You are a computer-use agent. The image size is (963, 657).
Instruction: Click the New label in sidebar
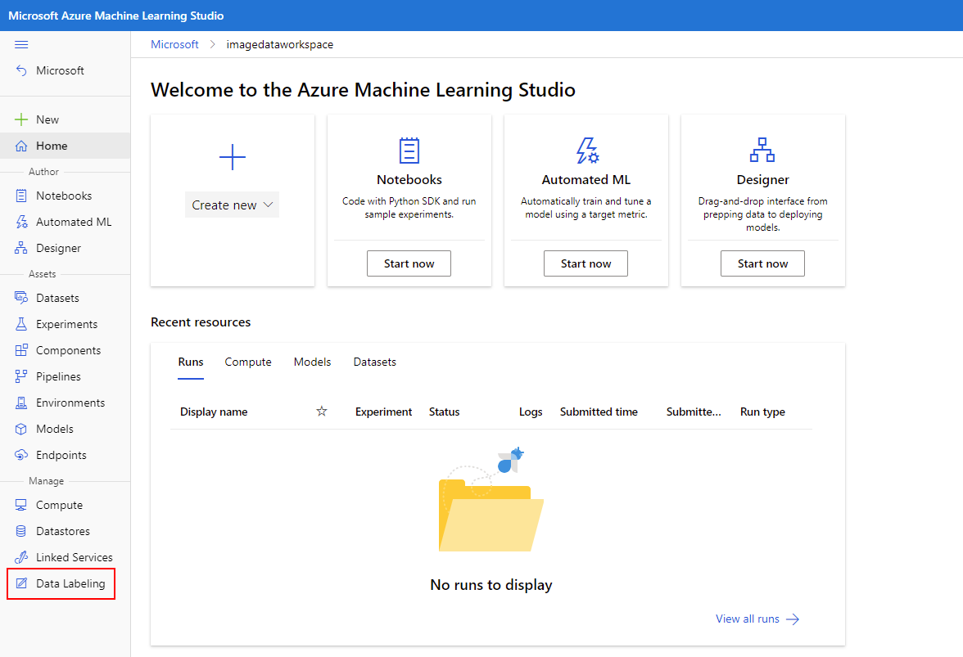pos(47,119)
